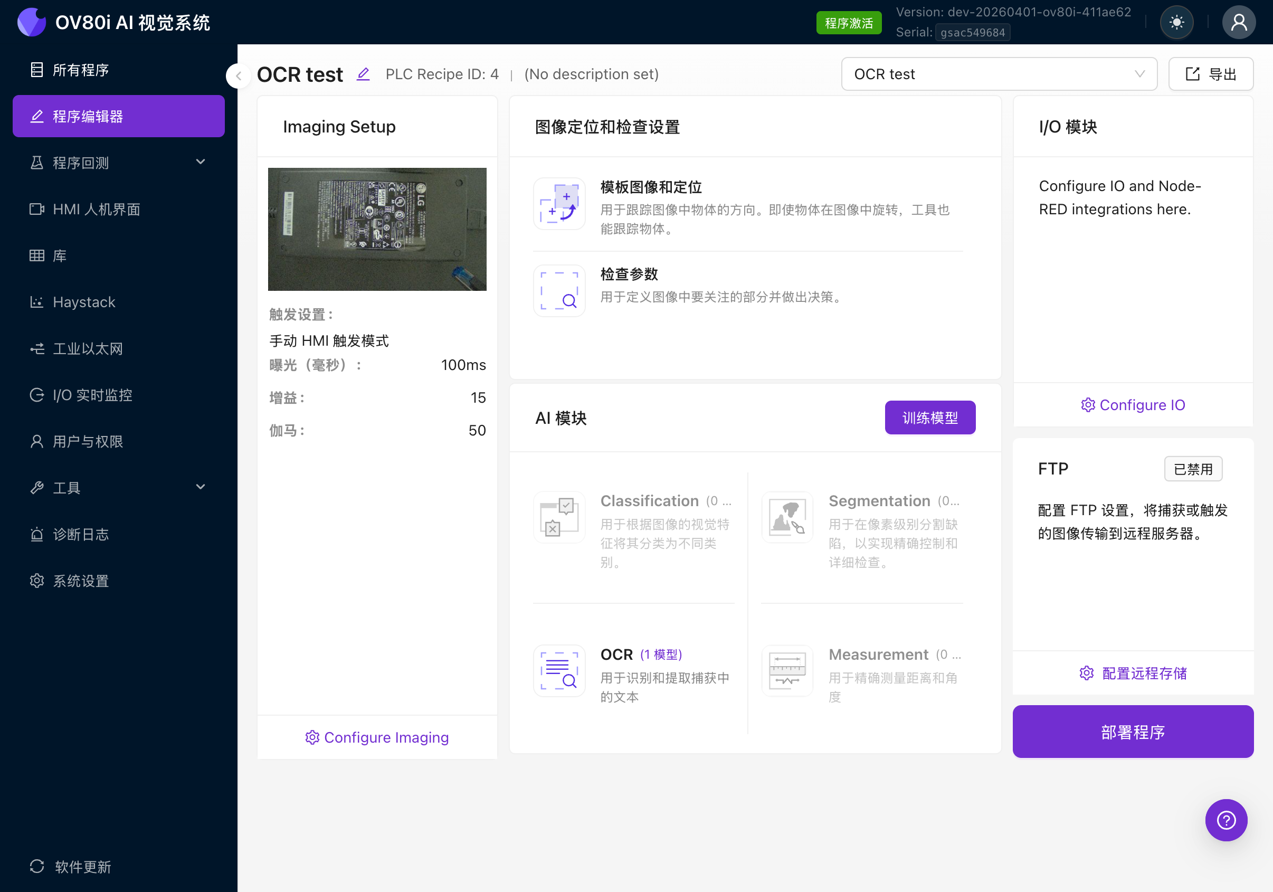Click the captured image thumbnail in Imaging Setup
Image resolution: width=1273 pixels, height=892 pixels.
coord(376,229)
